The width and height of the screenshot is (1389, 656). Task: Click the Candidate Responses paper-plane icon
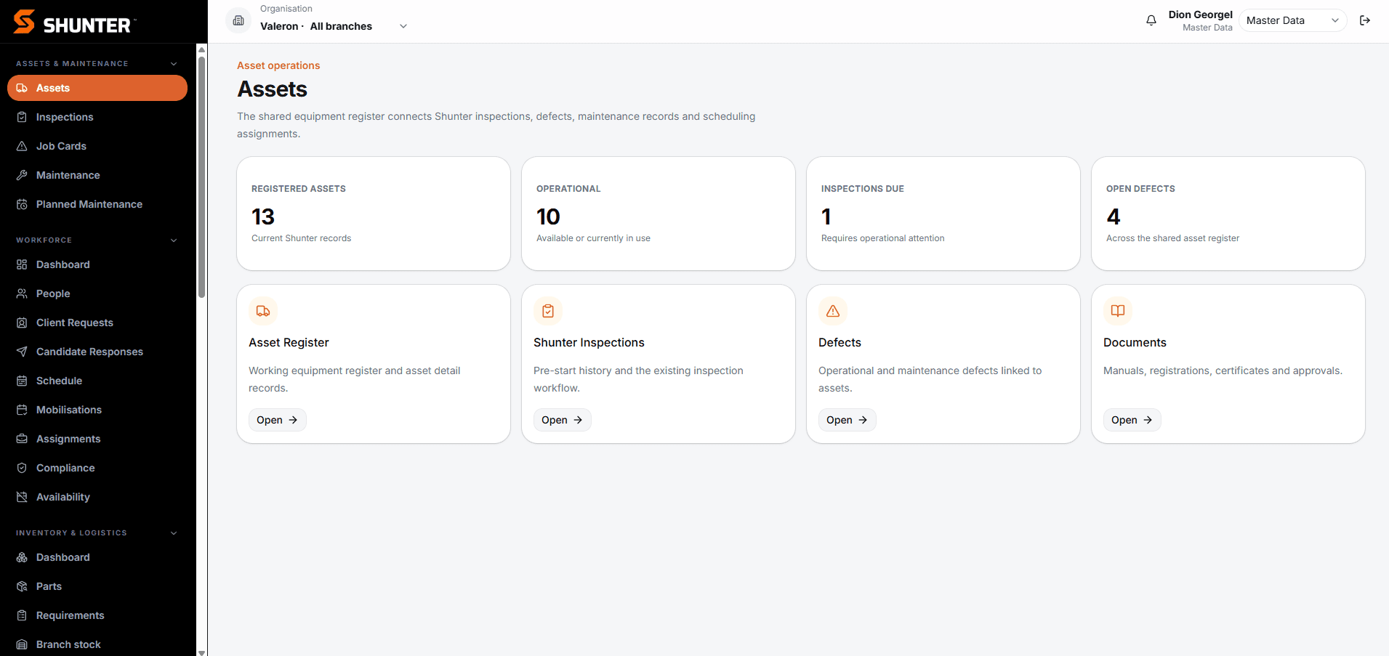click(22, 352)
